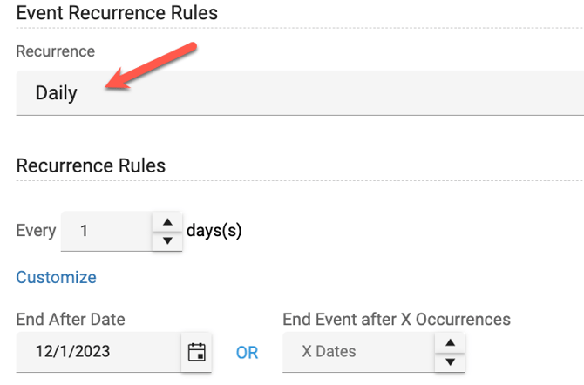Viewport: 584px width, 385px height.
Task: Open the Customize link
Action: [x=56, y=277]
